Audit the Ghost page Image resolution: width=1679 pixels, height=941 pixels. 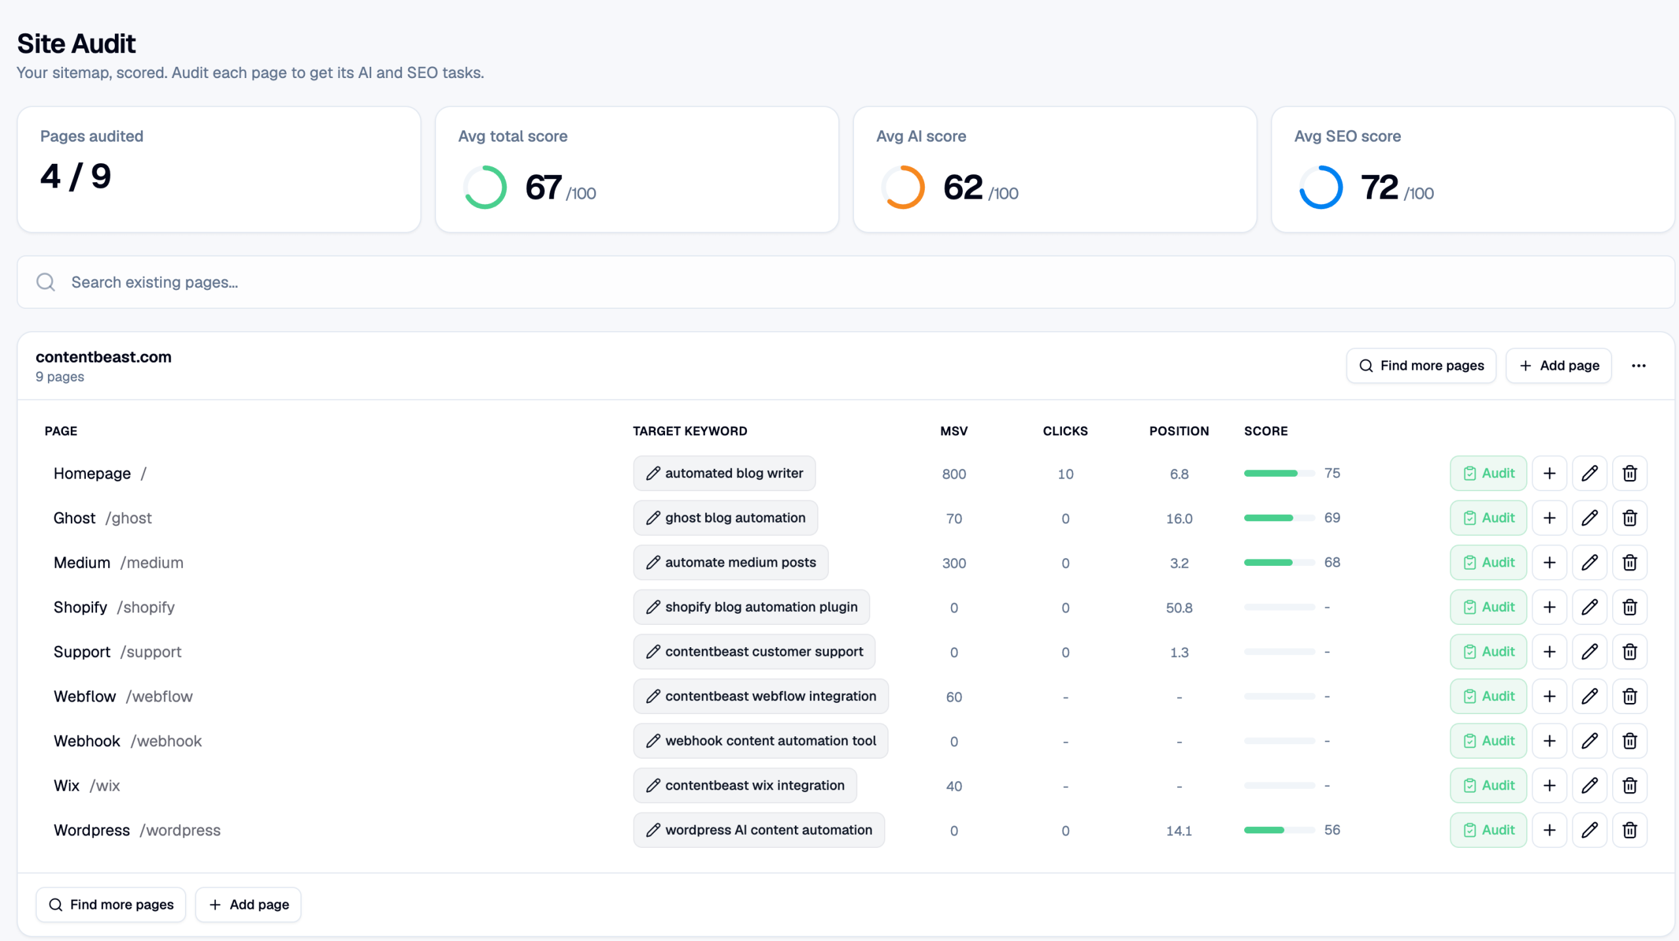click(1488, 518)
